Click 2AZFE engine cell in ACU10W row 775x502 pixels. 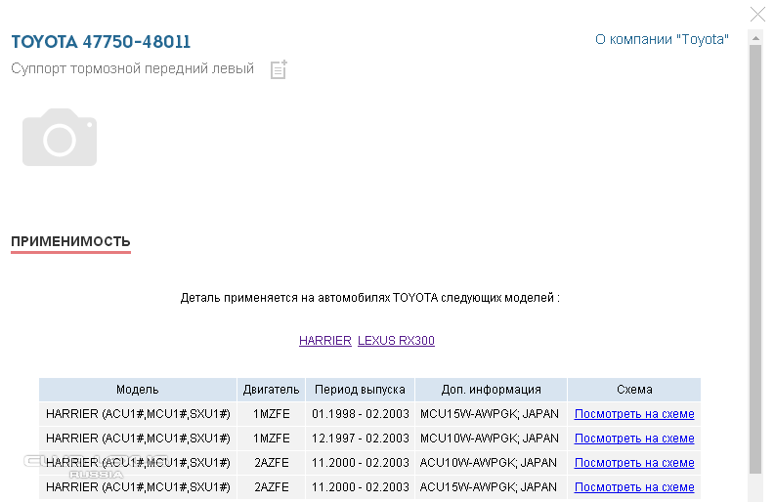[272, 463]
